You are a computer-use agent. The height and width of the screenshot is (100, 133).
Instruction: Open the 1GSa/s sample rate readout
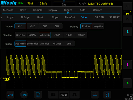point(43,3)
